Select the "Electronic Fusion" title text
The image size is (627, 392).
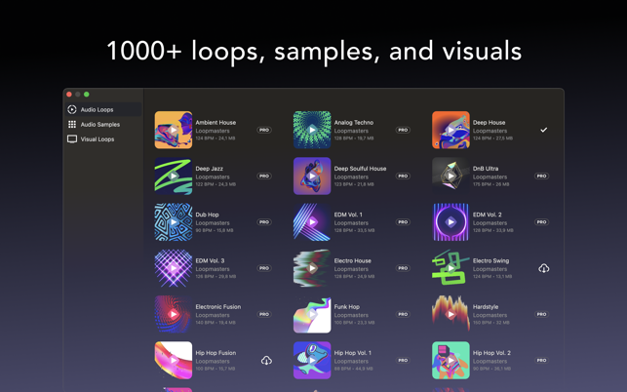pos(217,307)
